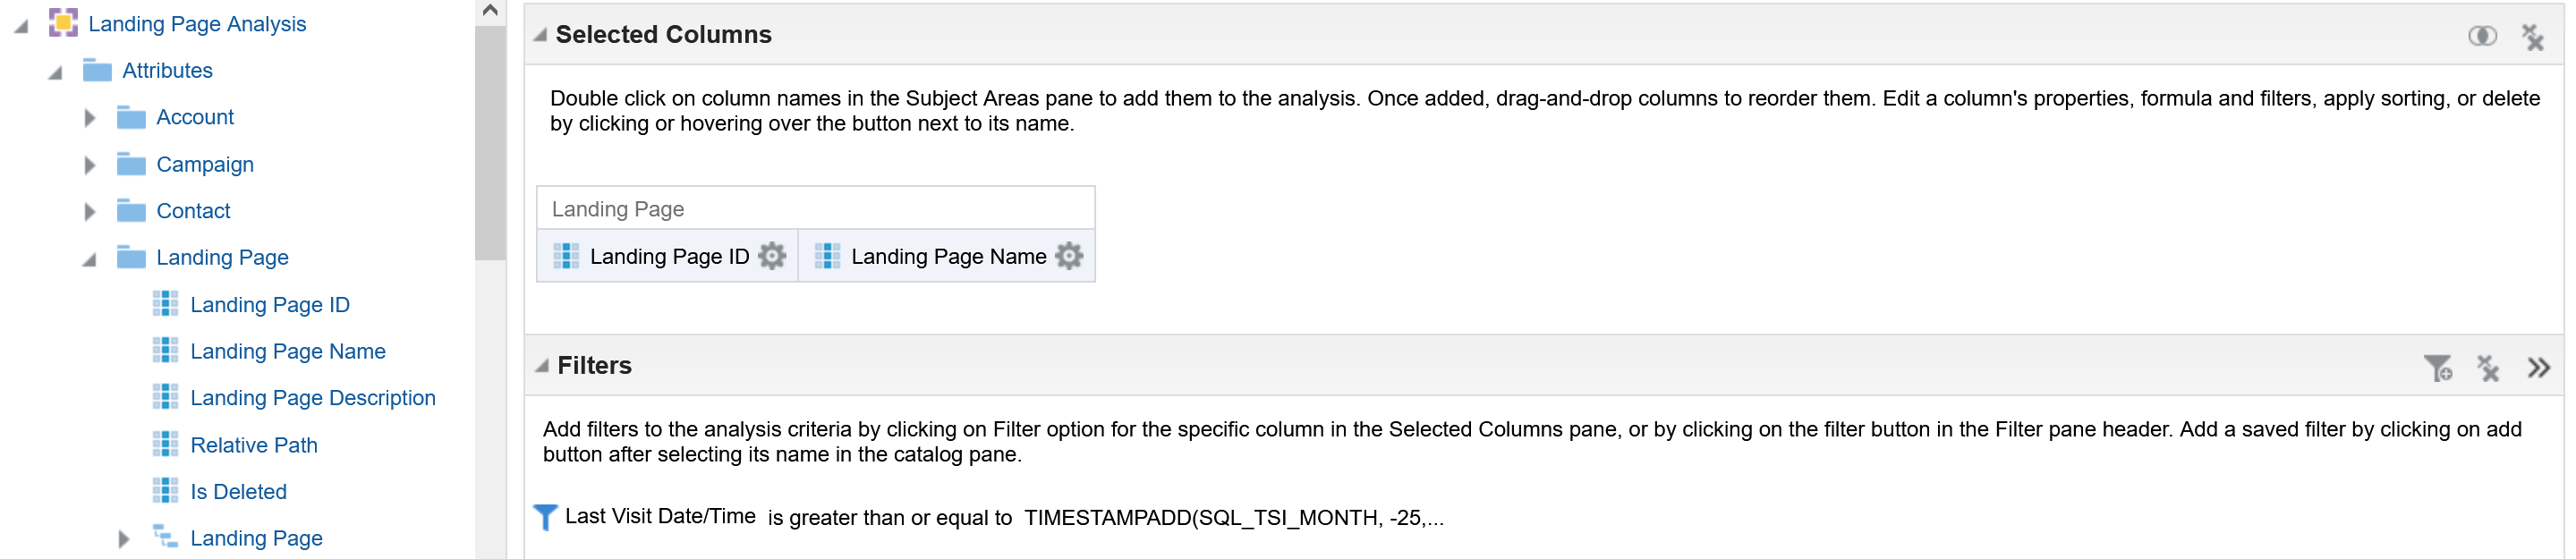Click the Last Visit Date/Time filter text

[x=660, y=516]
